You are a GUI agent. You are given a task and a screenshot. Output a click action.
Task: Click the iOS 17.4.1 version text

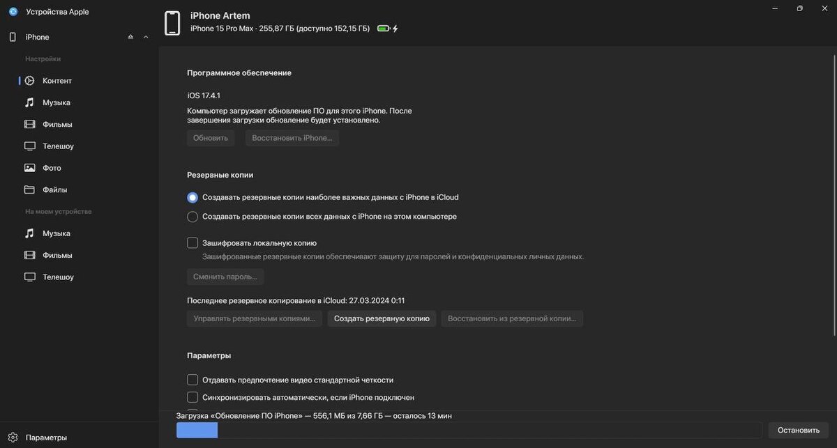pyautogui.click(x=204, y=95)
